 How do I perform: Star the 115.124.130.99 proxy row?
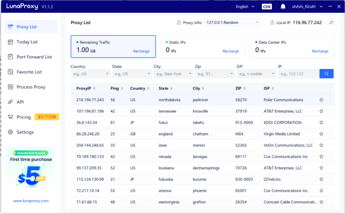[321, 179]
